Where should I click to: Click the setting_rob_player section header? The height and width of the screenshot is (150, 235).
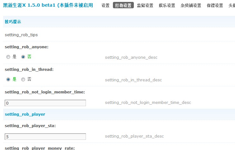(x=25, y=114)
